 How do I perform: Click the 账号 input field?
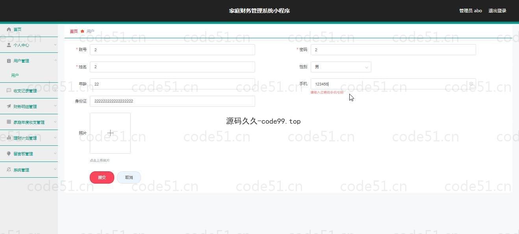172,50
